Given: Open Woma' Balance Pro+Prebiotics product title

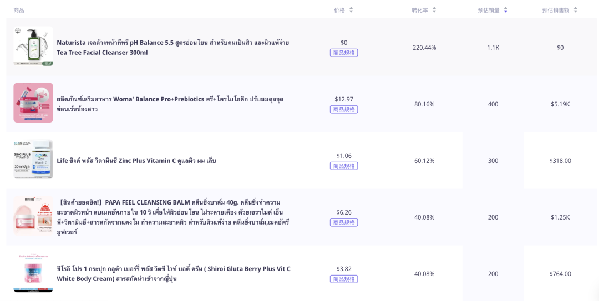Looking at the screenshot, I should (x=170, y=104).
